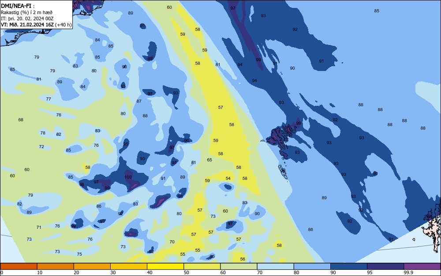Click the dark blue 90–95 legend swatch
The height and width of the screenshot is (276, 441).
349,266
